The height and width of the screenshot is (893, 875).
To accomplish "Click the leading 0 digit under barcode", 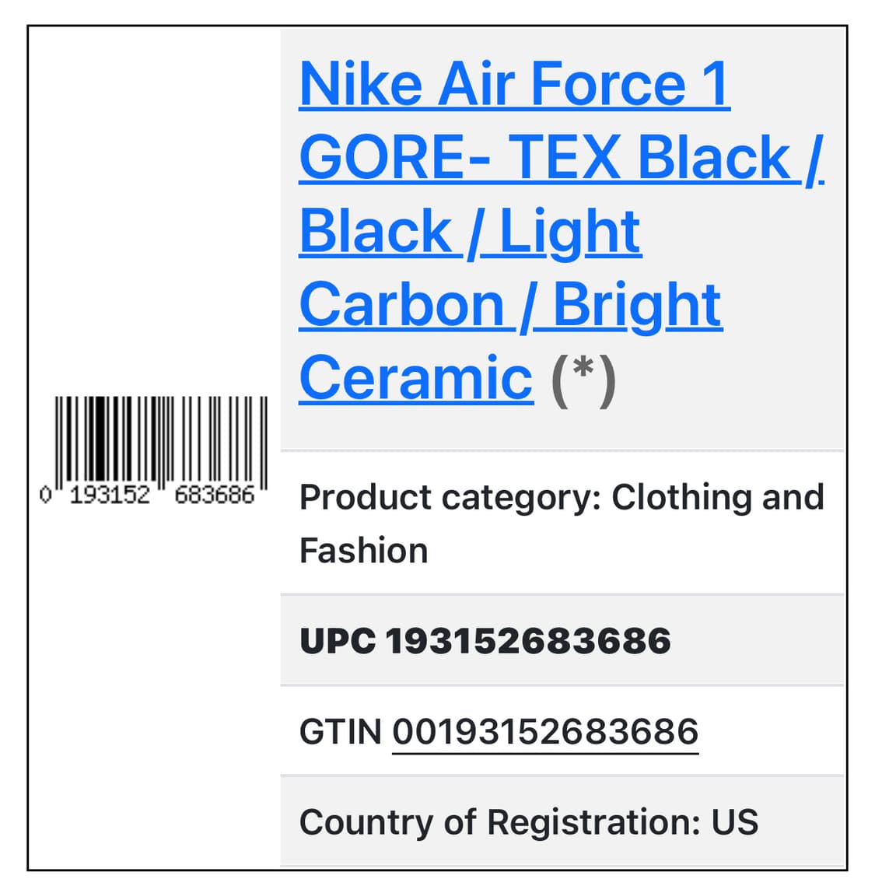I will point(45,494).
